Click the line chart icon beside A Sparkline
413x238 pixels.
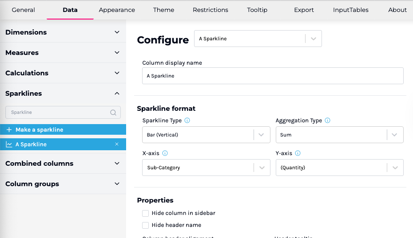pyautogui.click(x=9, y=144)
